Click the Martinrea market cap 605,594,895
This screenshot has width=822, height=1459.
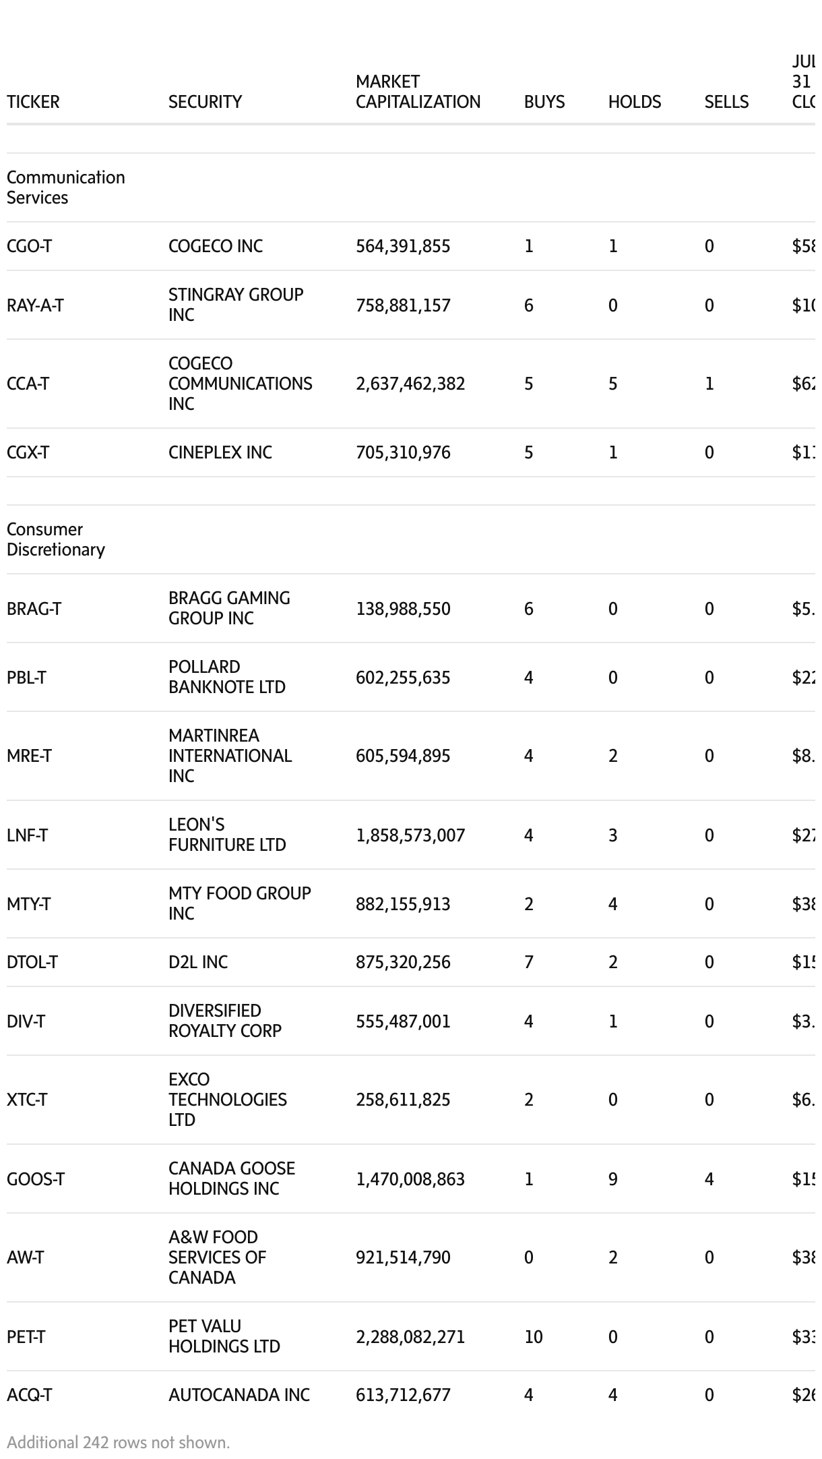[x=403, y=756]
